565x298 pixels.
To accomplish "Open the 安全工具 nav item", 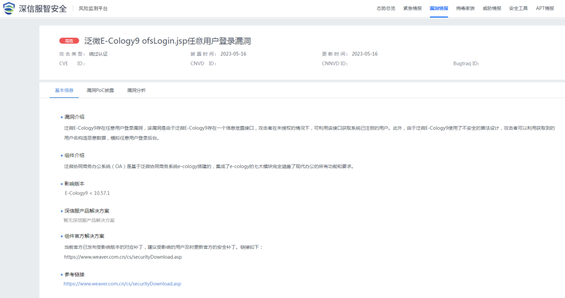I will coord(518,8).
